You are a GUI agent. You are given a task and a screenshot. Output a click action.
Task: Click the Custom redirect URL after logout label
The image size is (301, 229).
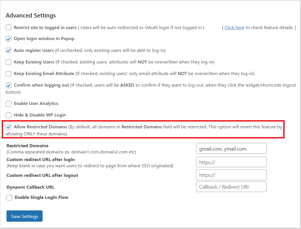(x=42, y=175)
